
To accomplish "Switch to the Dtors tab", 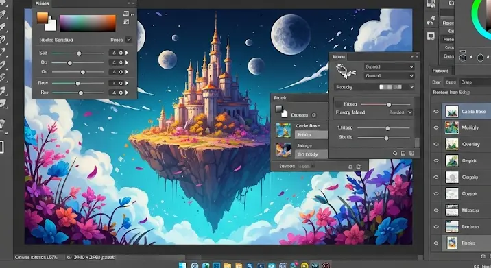I will click(x=451, y=82).
